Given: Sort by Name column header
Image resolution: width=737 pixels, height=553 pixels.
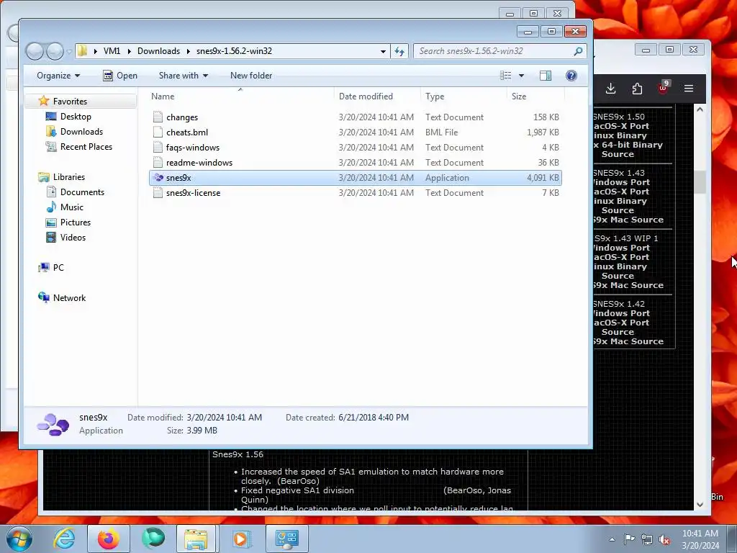Looking at the screenshot, I should click(x=241, y=96).
